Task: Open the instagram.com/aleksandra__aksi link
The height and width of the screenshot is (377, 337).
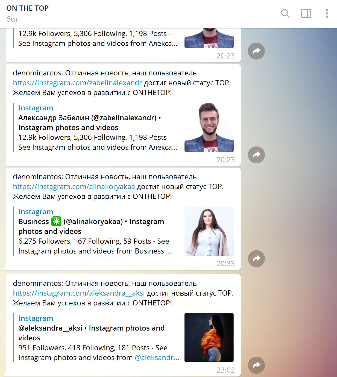Action: coord(79,293)
